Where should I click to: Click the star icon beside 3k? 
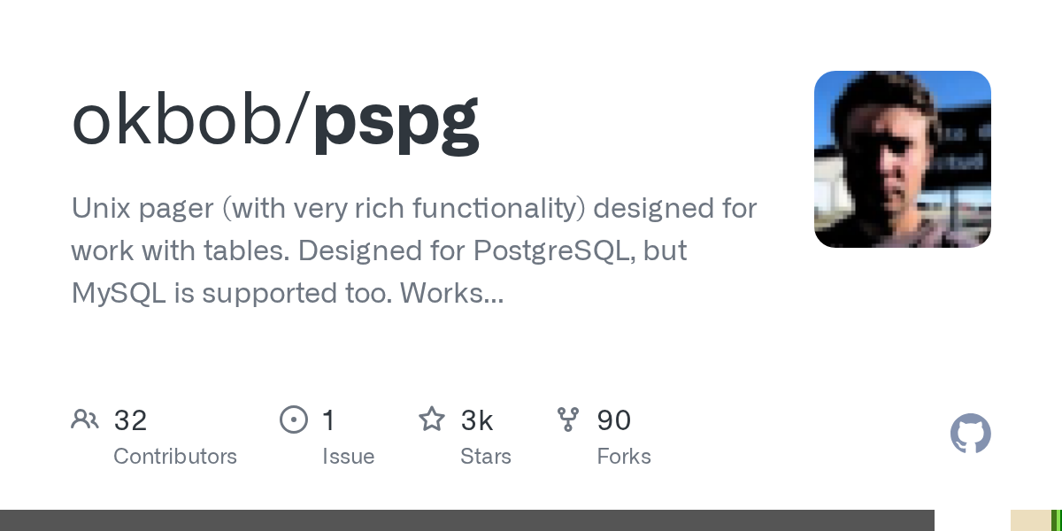(432, 419)
